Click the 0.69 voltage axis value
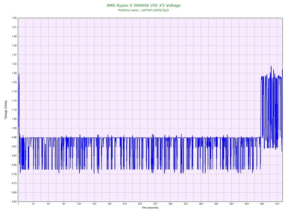The height and width of the screenshot is (215, 287). coord(14,192)
